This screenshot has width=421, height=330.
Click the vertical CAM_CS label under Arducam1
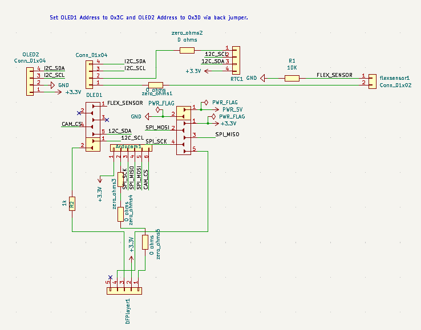pyautogui.click(x=146, y=180)
